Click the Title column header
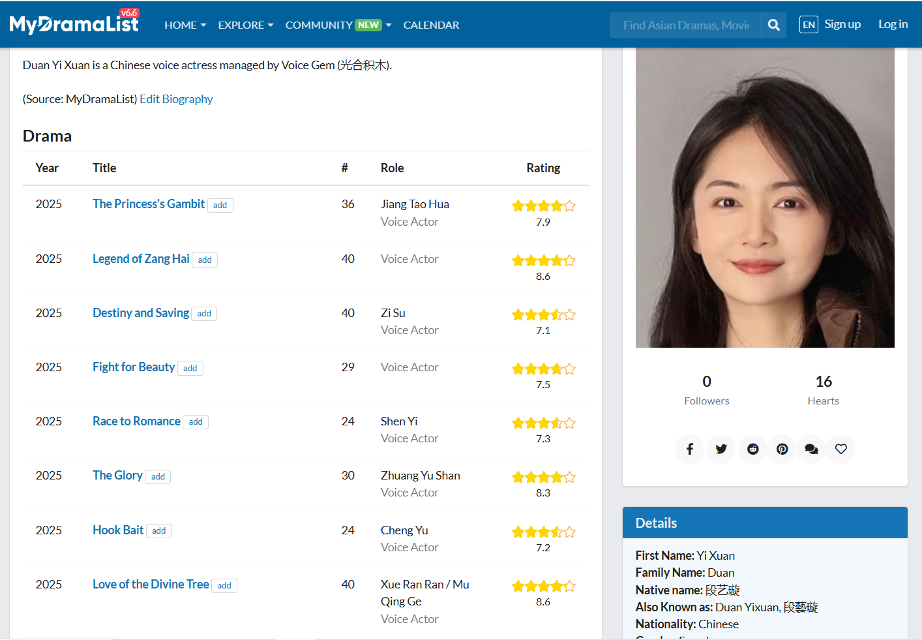Screen dimensions: 922x640 (x=104, y=168)
